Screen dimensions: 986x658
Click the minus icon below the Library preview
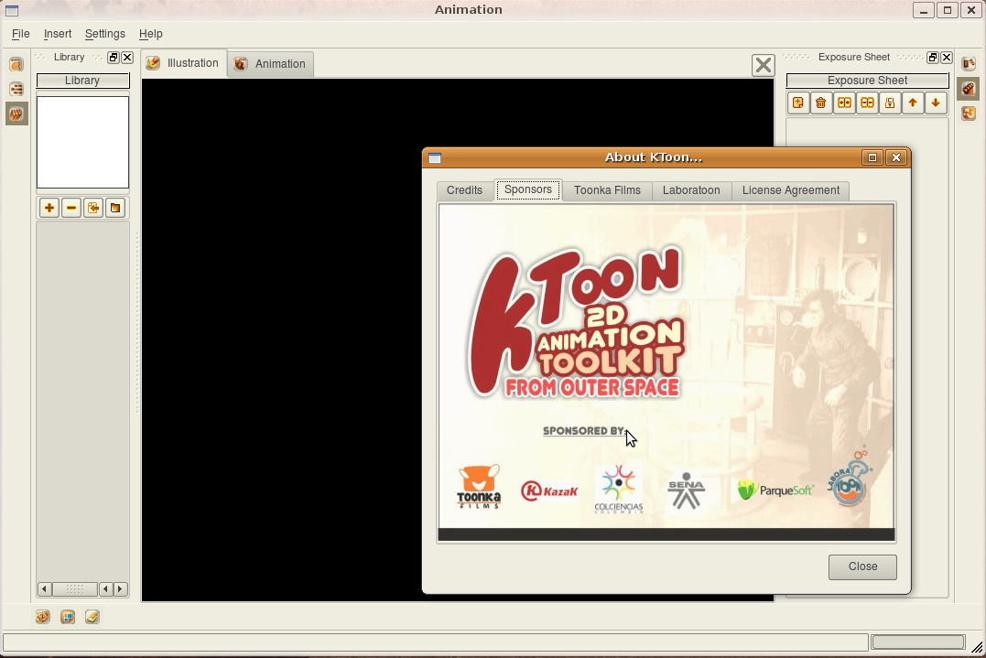tap(71, 208)
